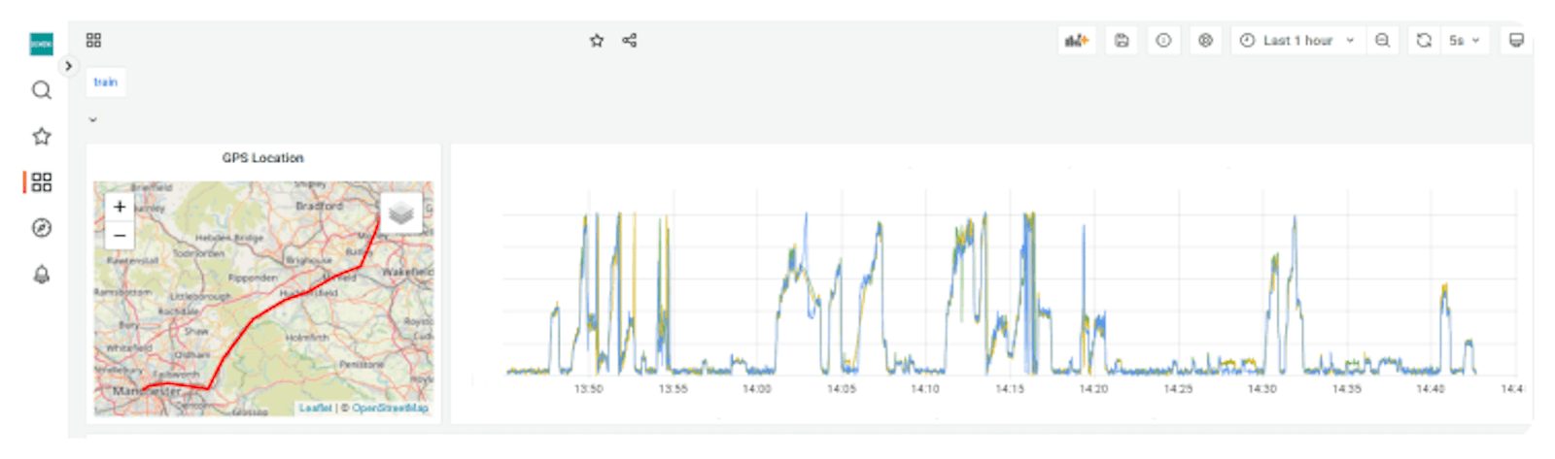Zoom in on the map

pyautogui.click(x=120, y=206)
